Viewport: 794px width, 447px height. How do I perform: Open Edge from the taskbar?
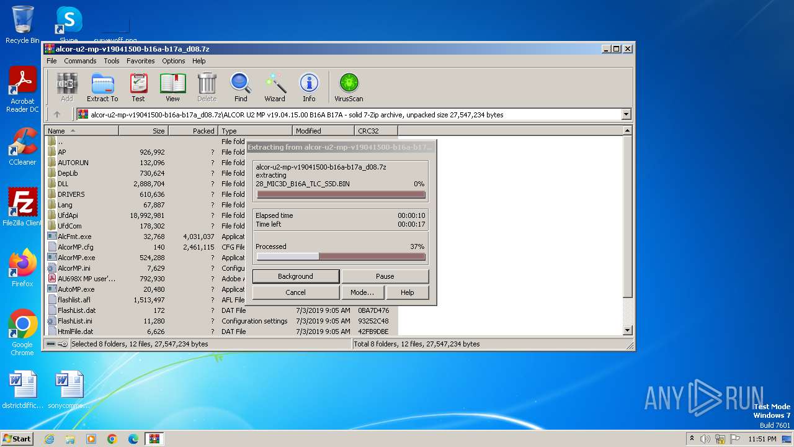click(133, 439)
